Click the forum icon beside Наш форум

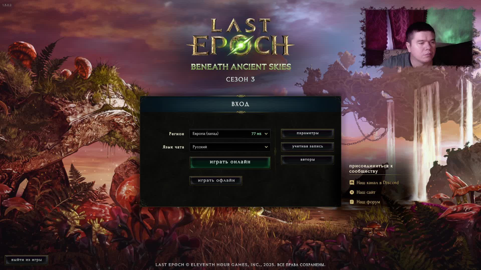coord(352,202)
